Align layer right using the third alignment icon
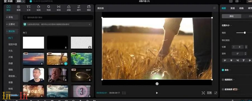 click(x=237, y=60)
